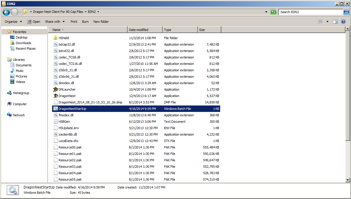Select the HSBGen text document icon
Viewport: 351px width, 199px height.
[x=56, y=122]
